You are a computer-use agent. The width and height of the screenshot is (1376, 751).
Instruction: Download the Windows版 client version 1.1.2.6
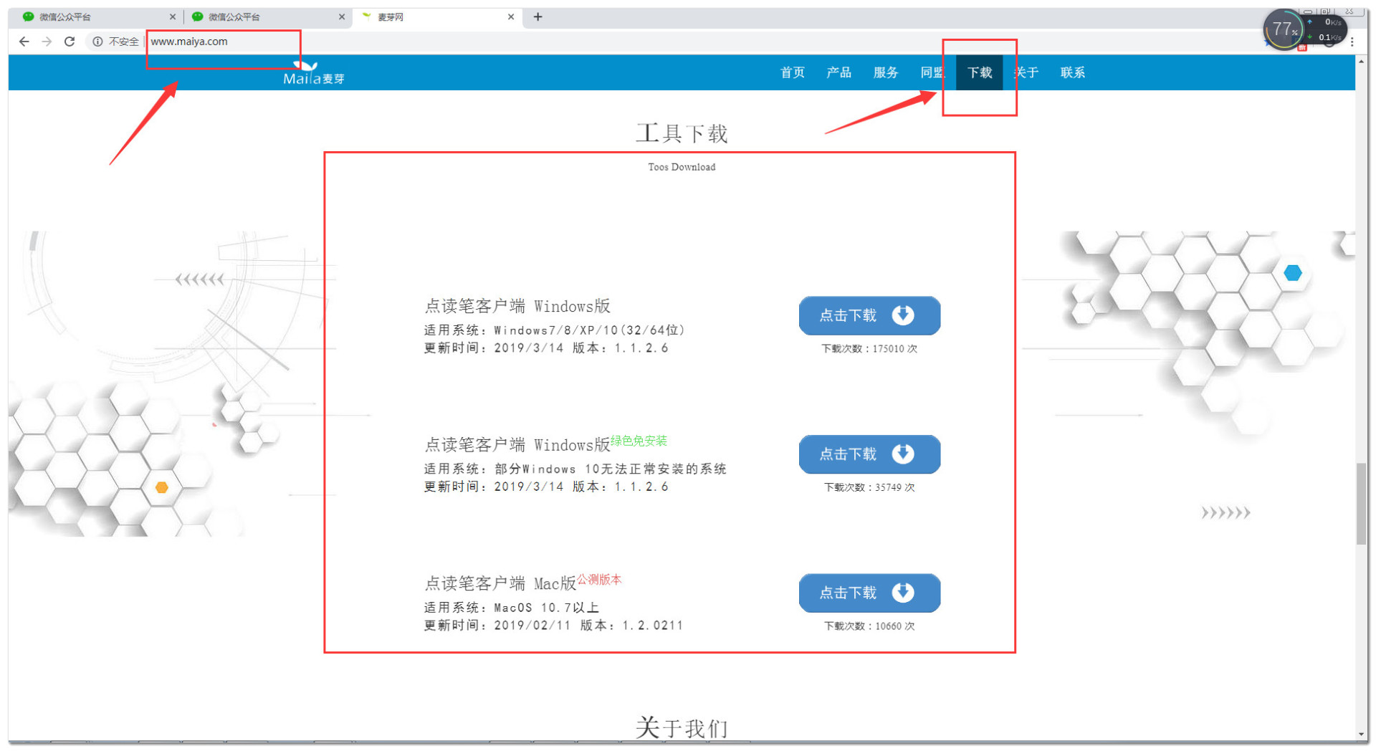[869, 315]
